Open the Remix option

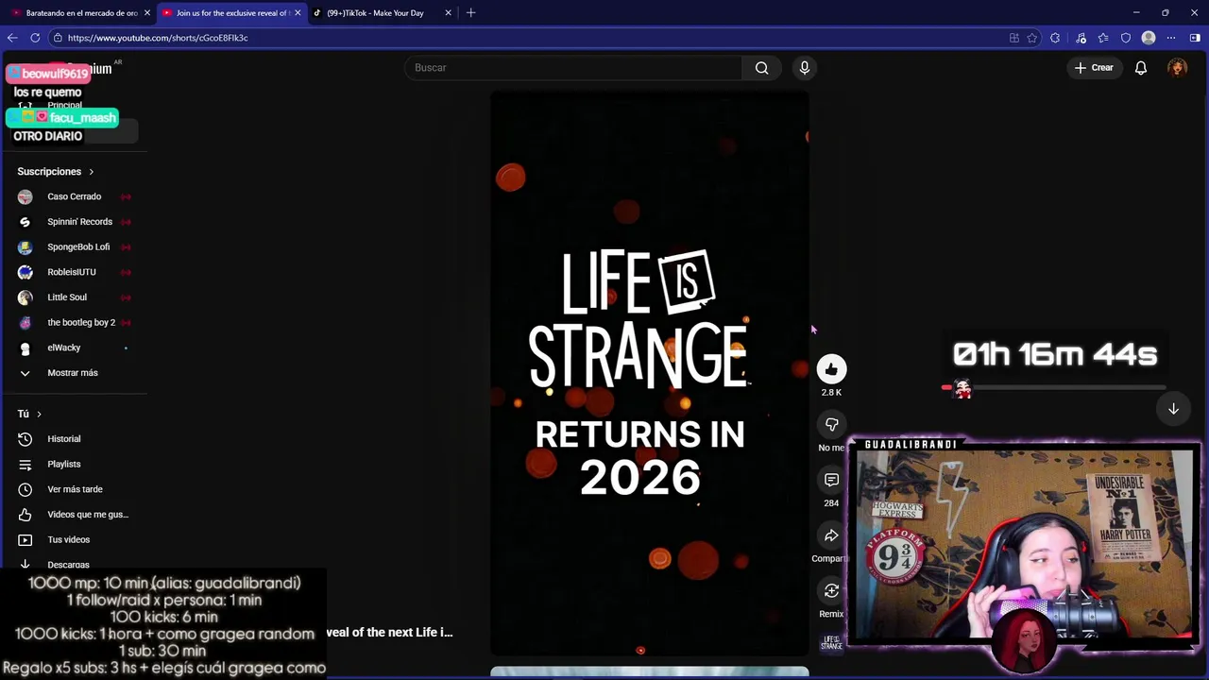(x=831, y=591)
